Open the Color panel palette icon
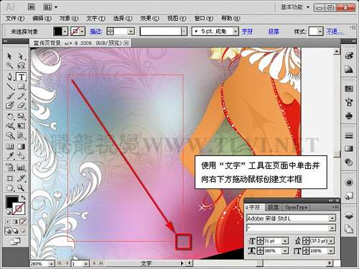 [x=349, y=55]
